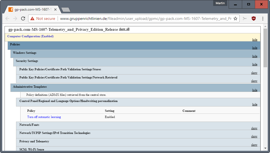This screenshot has height=153, width=270.
Task: Hide the Computer Configuration section
Action: point(255,40)
